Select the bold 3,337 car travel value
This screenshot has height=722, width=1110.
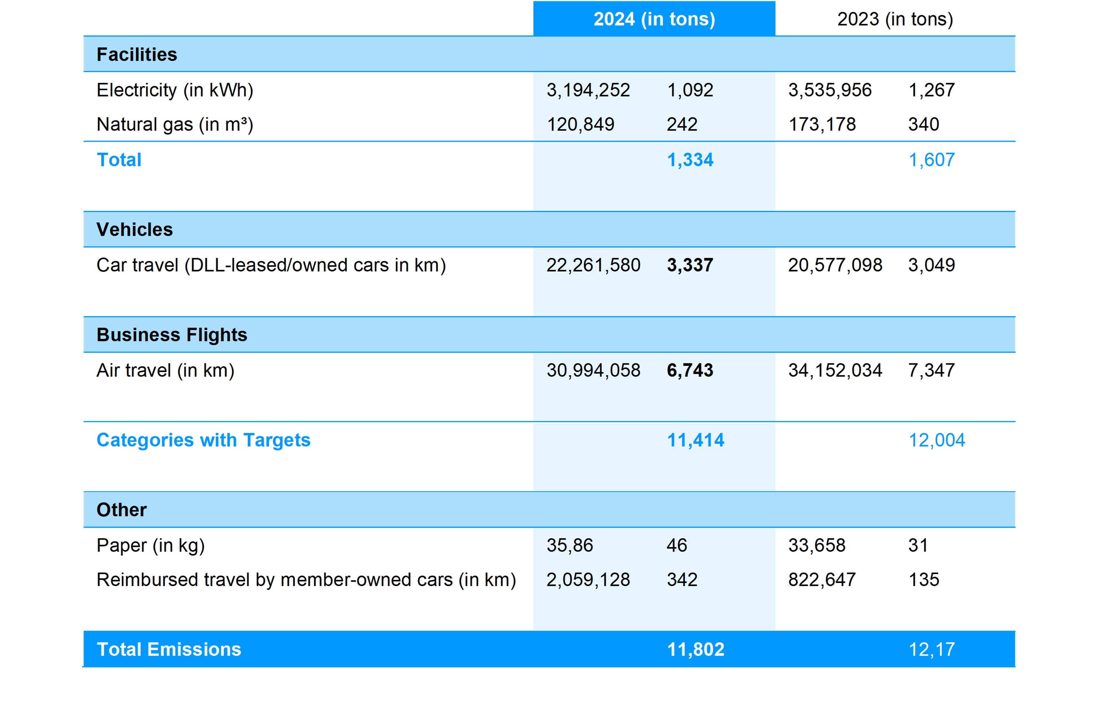click(x=690, y=265)
